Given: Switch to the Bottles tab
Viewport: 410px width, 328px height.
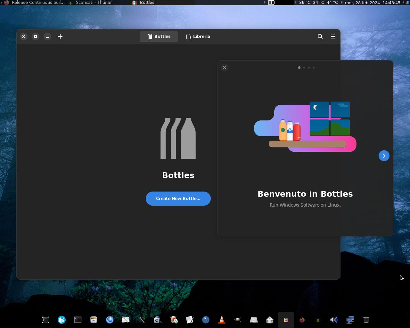Looking at the screenshot, I should pos(159,37).
